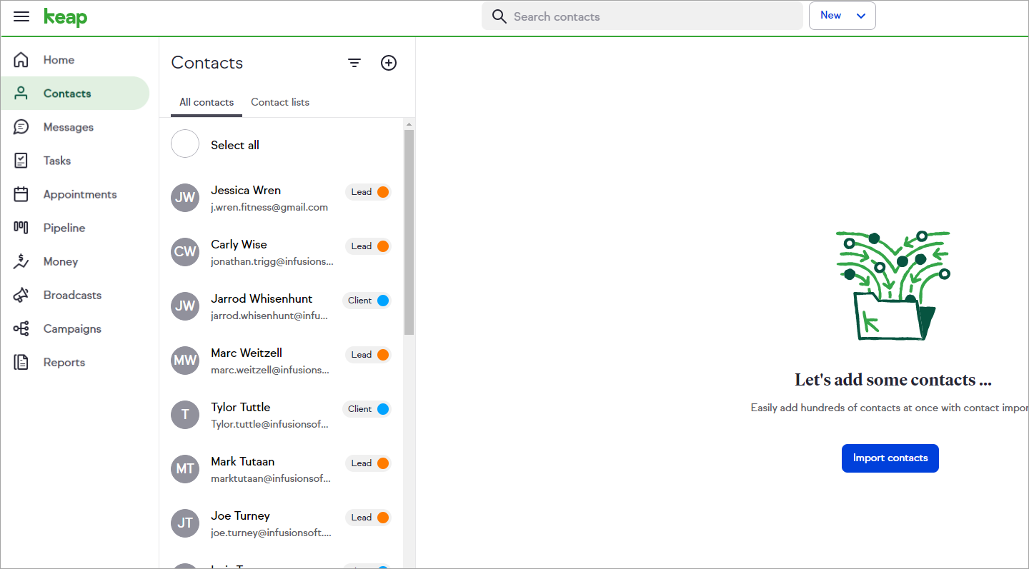Click the Import contacts button

click(x=890, y=458)
